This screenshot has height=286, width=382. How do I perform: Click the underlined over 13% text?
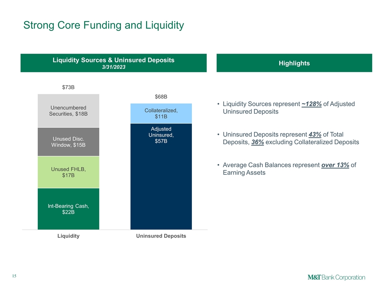click(x=335, y=165)
